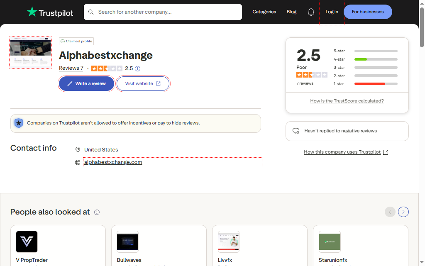Open the Blog page
425x266 pixels.
291,12
